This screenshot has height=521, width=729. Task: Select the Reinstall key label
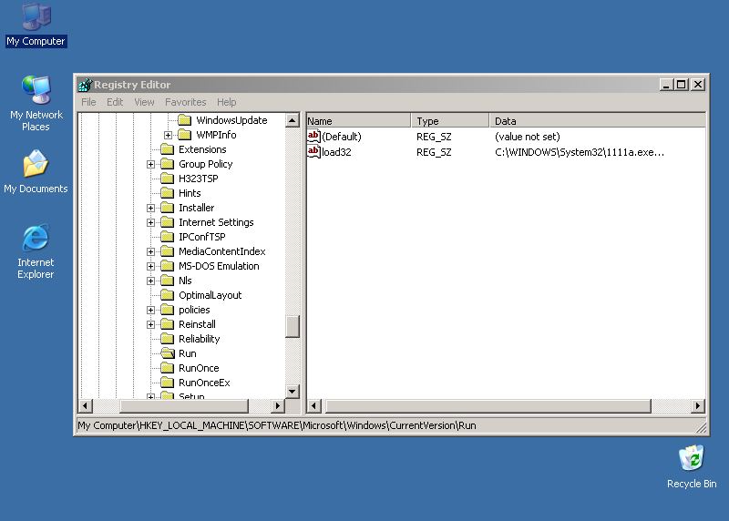coord(197,324)
